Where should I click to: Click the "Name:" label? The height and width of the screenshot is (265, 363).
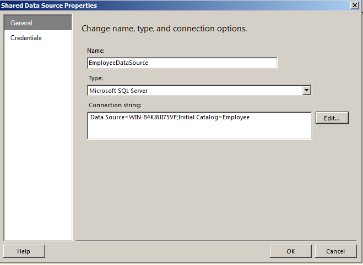coord(96,51)
